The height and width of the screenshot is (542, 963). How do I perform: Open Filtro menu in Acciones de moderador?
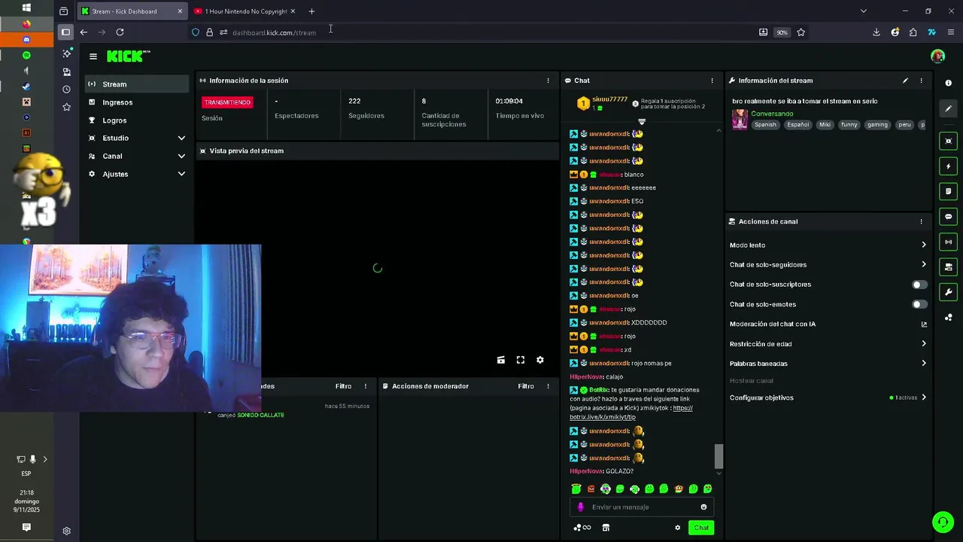pos(526,386)
